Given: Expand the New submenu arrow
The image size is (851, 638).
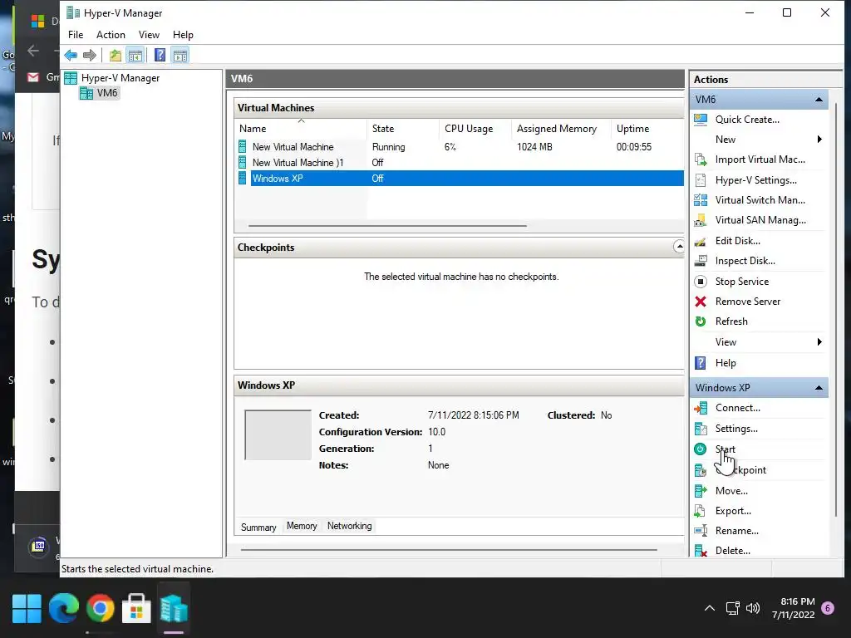Looking at the screenshot, I should [x=819, y=140].
